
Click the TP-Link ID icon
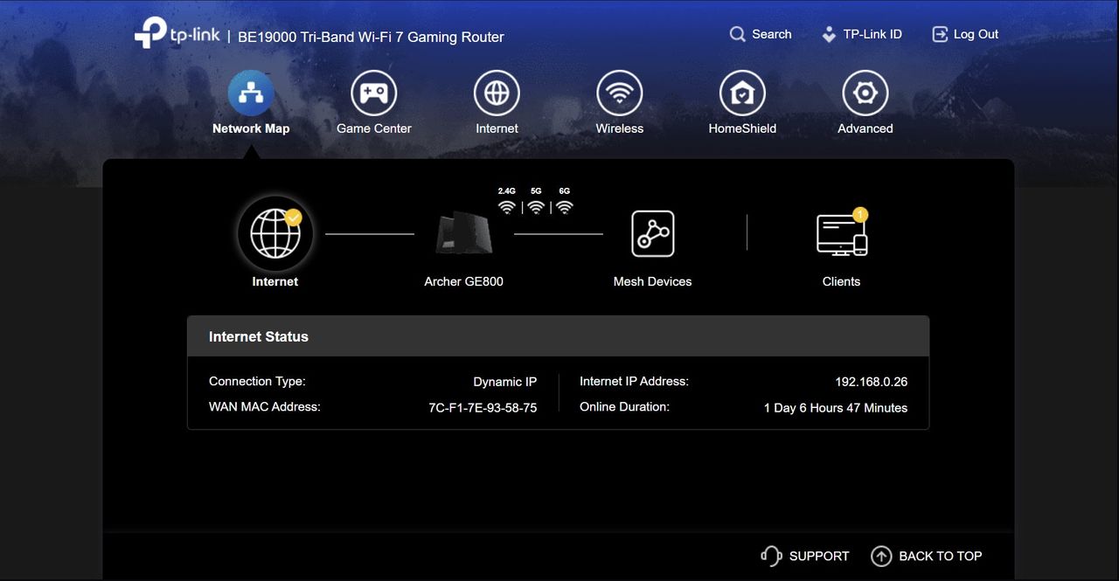[x=829, y=35]
